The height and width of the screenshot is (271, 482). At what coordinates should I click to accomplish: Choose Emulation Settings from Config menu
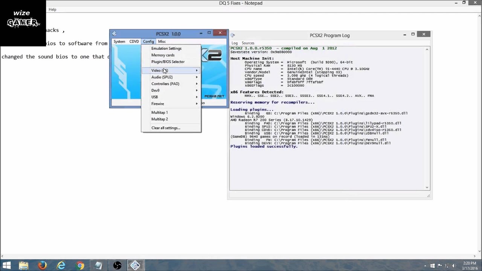tap(171, 48)
